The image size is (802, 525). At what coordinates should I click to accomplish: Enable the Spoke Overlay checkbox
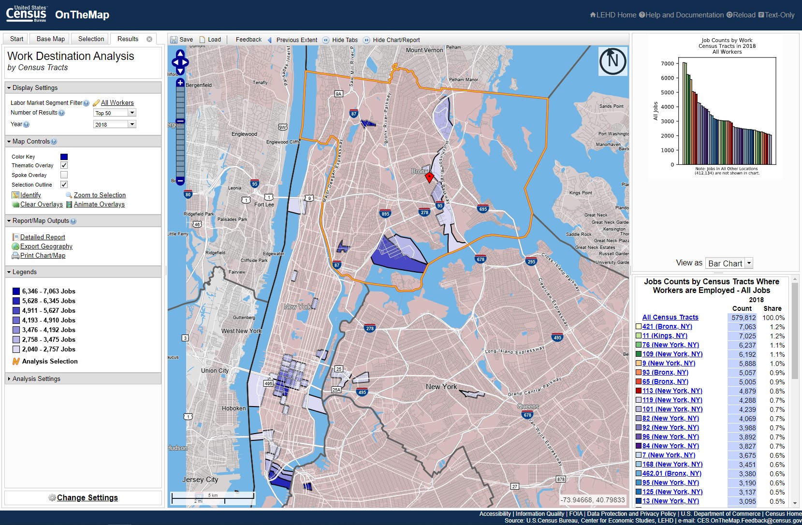[64, 175]
